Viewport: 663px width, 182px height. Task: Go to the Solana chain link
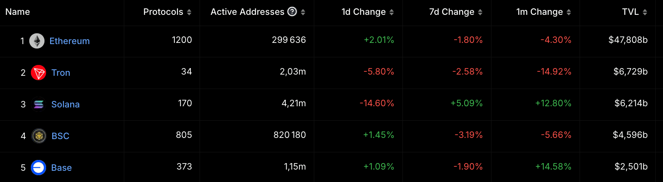[x=65, y=104]
